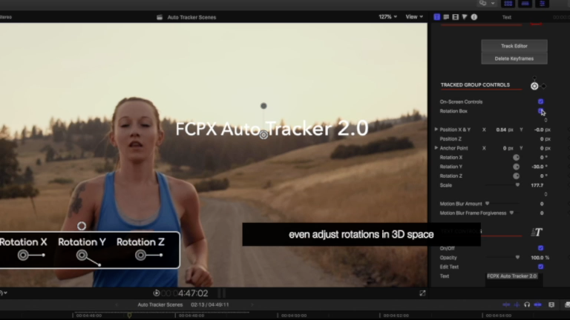The image size is (570, 320).
Task: Expand the Position X & Y disclosure triangle
Action: (436, 129)
